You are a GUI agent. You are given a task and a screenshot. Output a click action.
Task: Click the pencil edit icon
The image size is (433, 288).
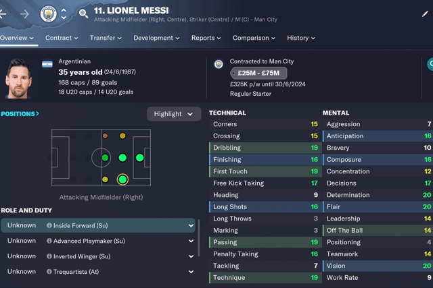(x=425, y=13)
